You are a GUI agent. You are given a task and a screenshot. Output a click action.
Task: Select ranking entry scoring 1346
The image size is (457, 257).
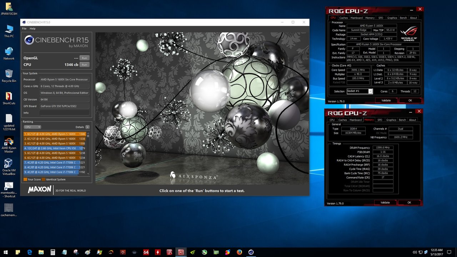[x=55, y=134]
